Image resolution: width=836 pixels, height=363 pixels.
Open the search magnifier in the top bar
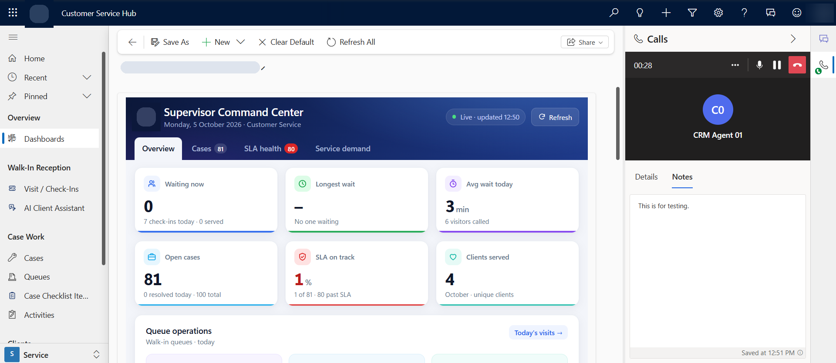pyautogui.click(x=614, y=13)
